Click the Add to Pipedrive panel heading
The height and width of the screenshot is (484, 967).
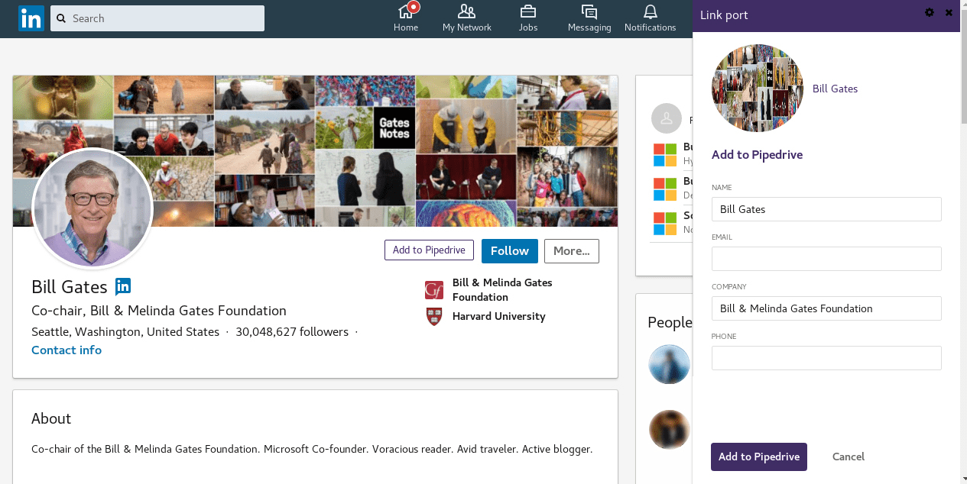coord(757,154)
